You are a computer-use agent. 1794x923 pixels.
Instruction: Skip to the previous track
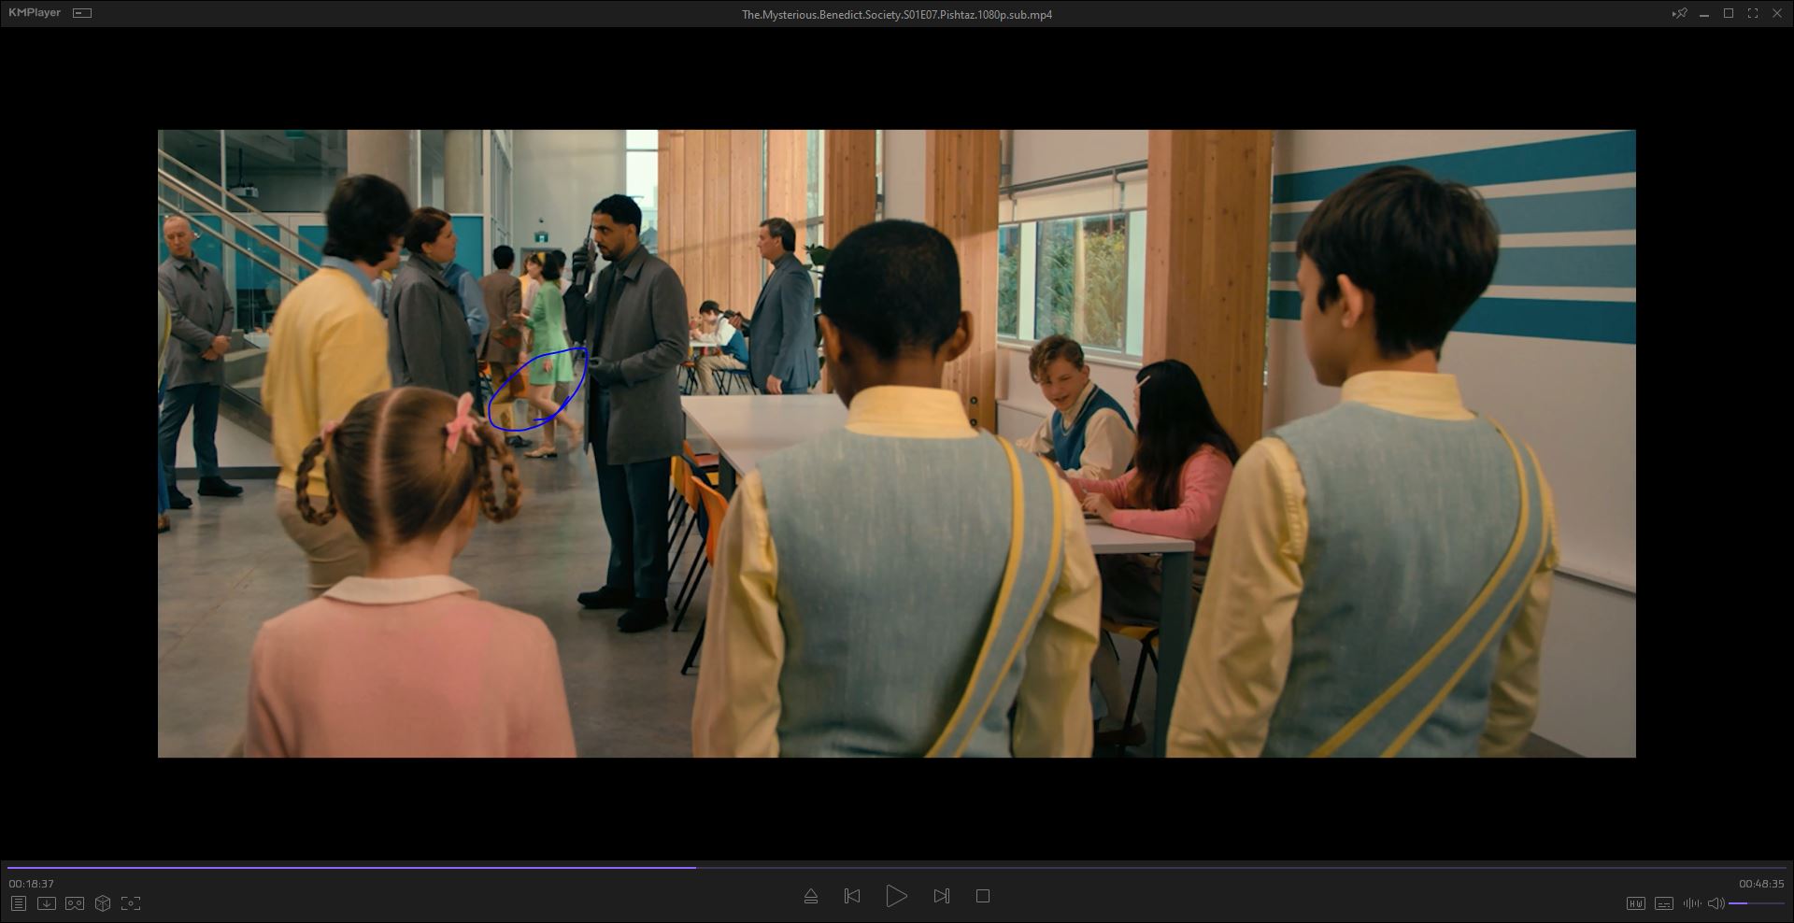(x=852, y=896)
